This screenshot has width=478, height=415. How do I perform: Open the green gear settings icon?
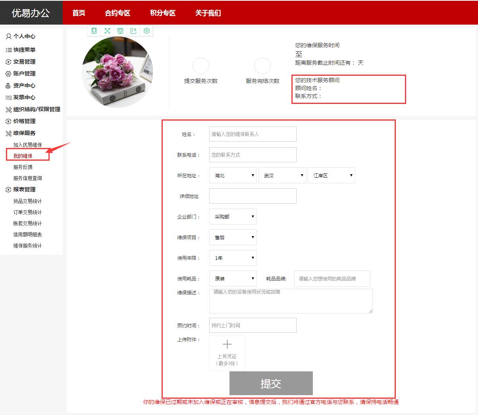(x=146, y=31)
